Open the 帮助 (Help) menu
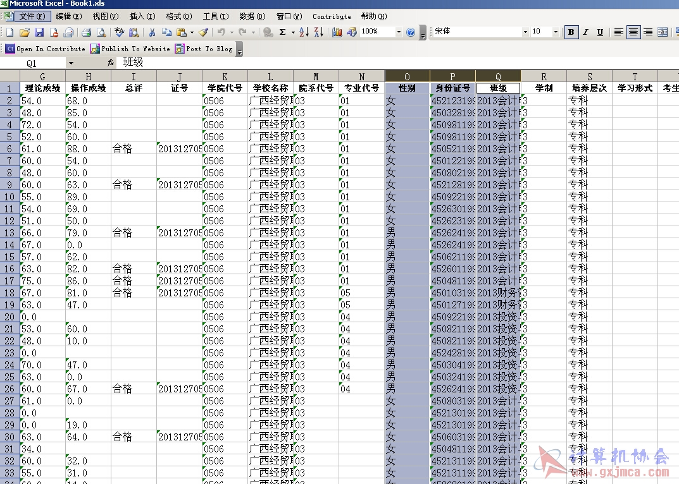The height and width of the screenshot is (484, 679). 374,16
